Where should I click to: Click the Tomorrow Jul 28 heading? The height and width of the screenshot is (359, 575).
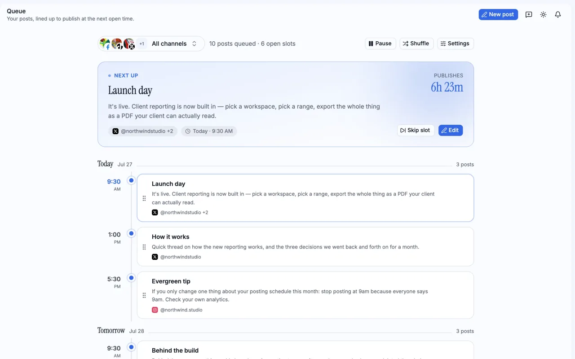(121, 331)
